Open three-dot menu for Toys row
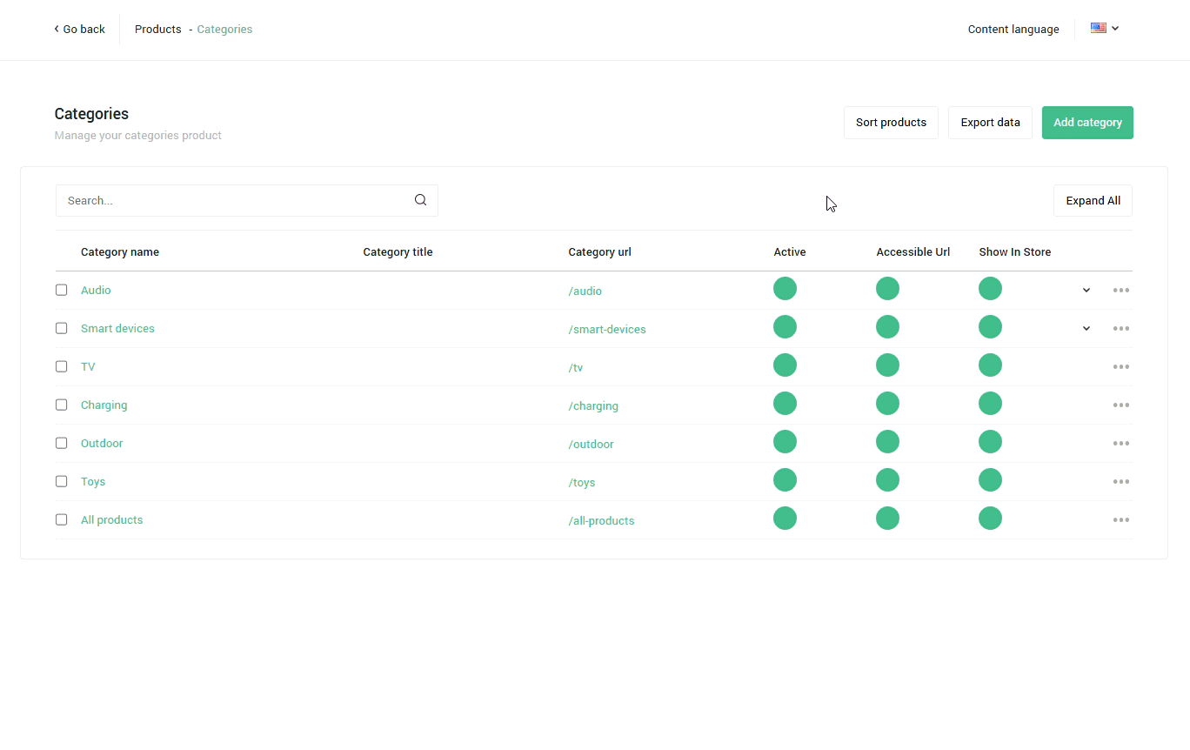Viewport: 1190px width, 750px height. (1120, 482)
